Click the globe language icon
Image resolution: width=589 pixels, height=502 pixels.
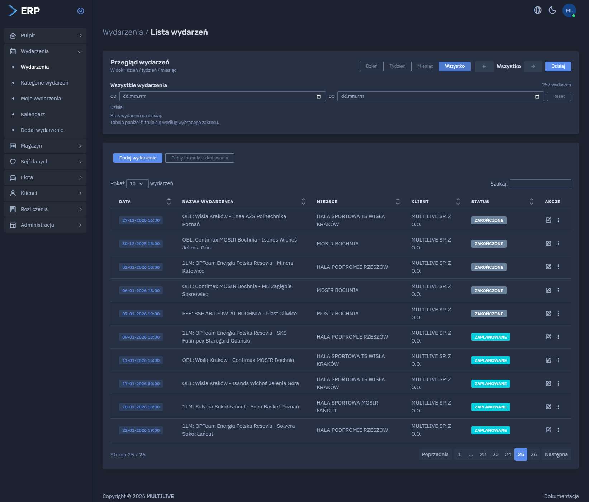pos(537,10)
